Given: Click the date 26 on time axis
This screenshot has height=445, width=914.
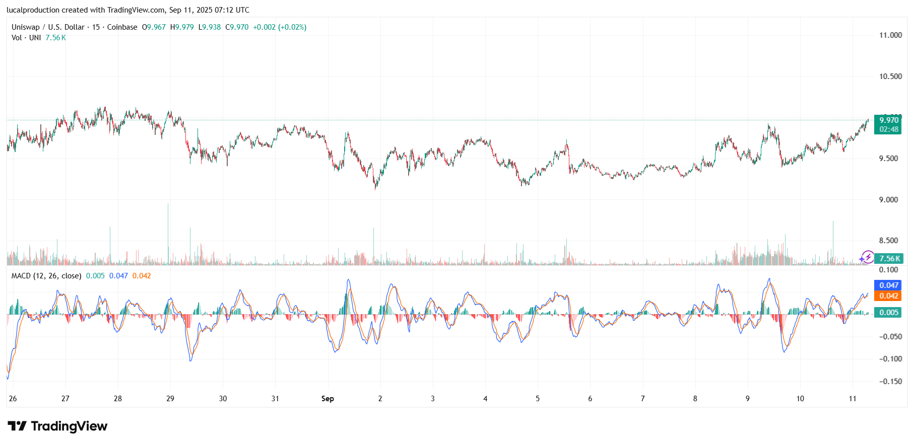Looking at the screenshot, I should coord(13,399).
